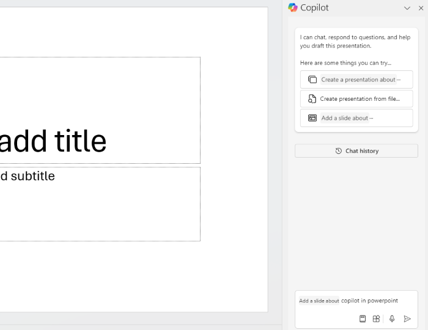Select 'Add a slide about' suggestion
This screenshot has width=428, height=330.
pos(356,118)
